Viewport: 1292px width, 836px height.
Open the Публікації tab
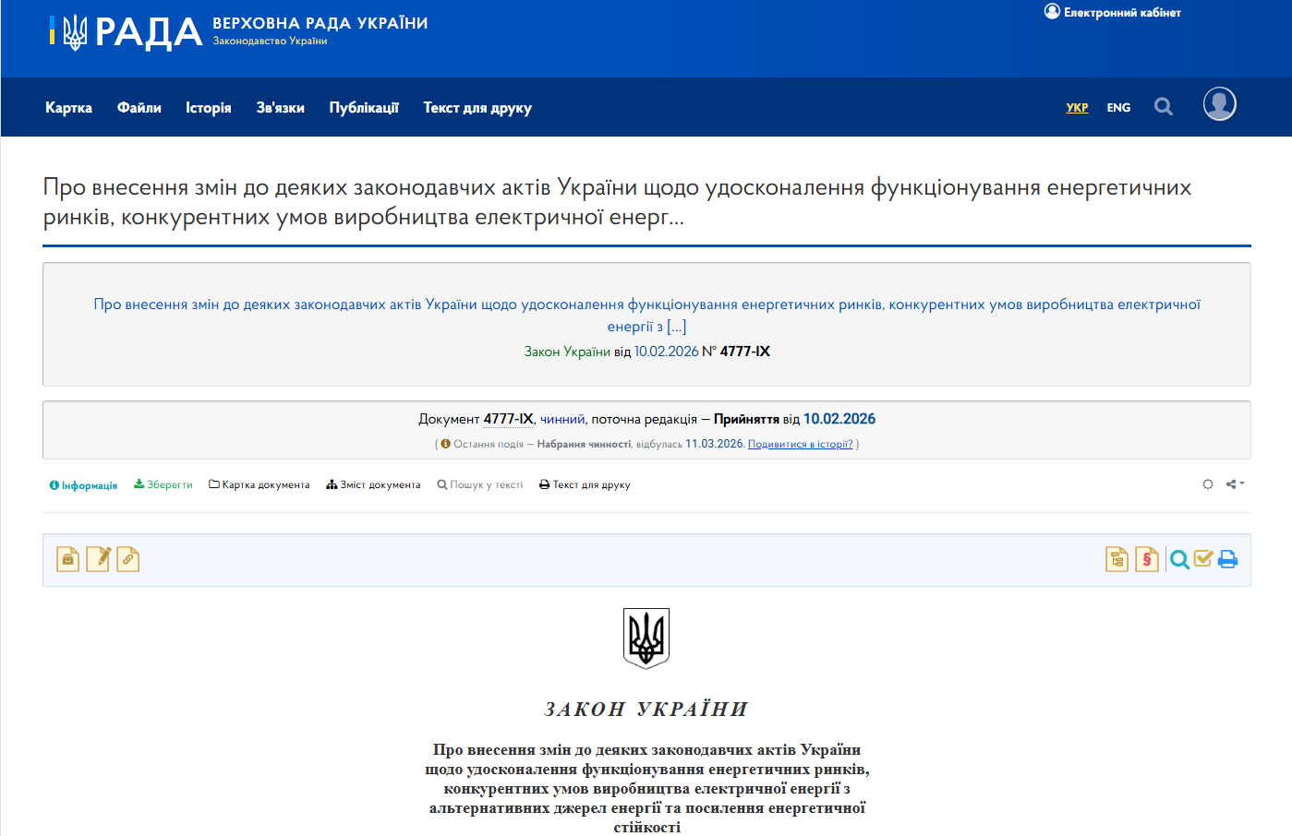[364, 108]
